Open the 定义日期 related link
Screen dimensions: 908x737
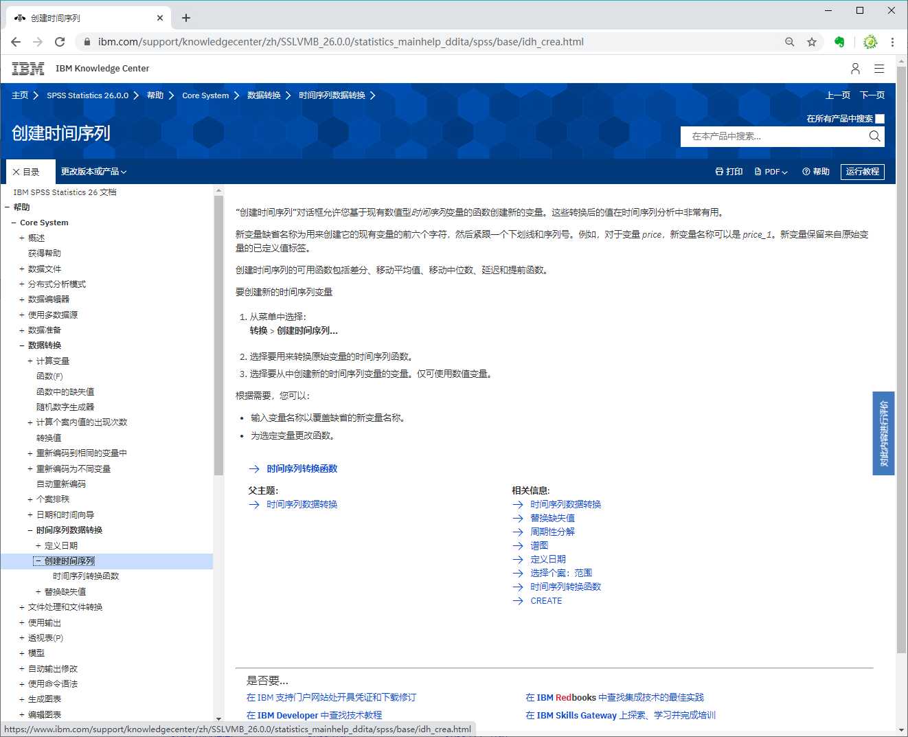click(548, 559)
